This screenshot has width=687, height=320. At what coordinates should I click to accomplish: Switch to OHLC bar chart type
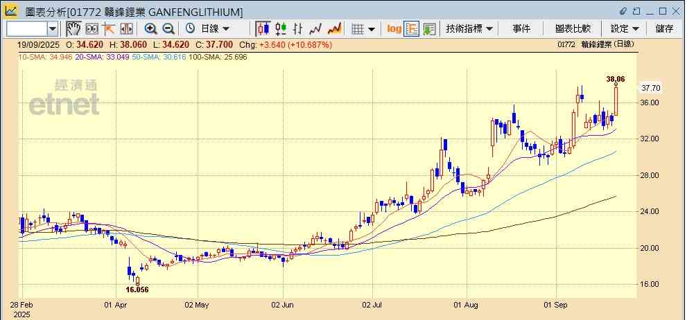tap(298, 29)
